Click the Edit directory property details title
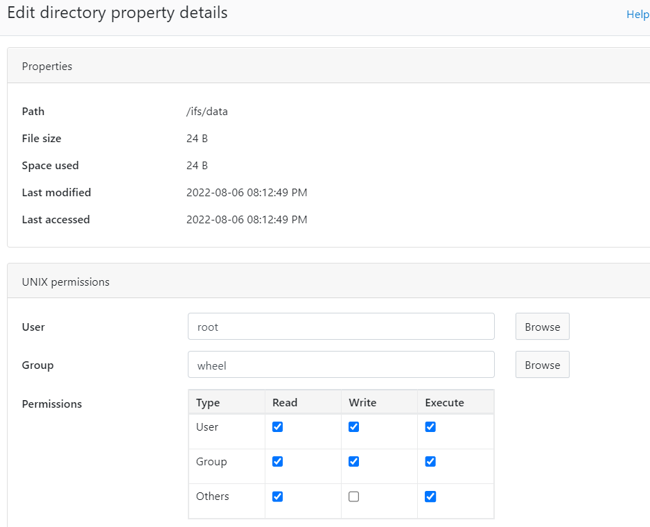The width and height of the screenshot is (650, 527). [116, 12]
